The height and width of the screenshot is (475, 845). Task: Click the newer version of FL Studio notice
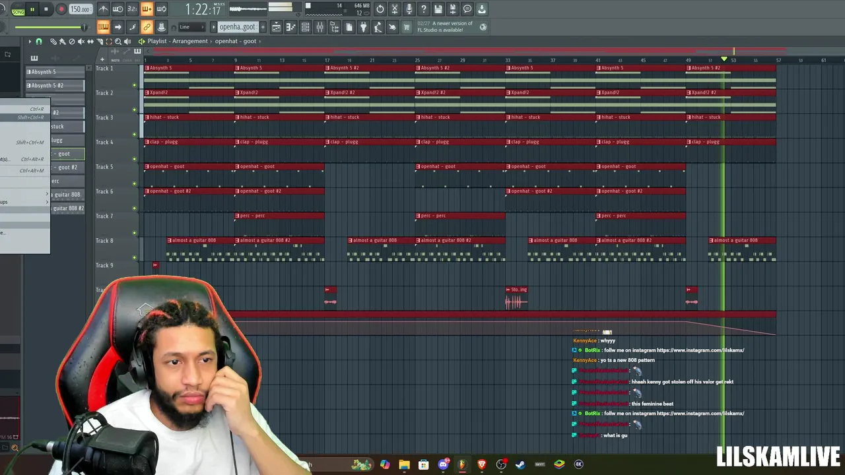(x=452, y=26)
